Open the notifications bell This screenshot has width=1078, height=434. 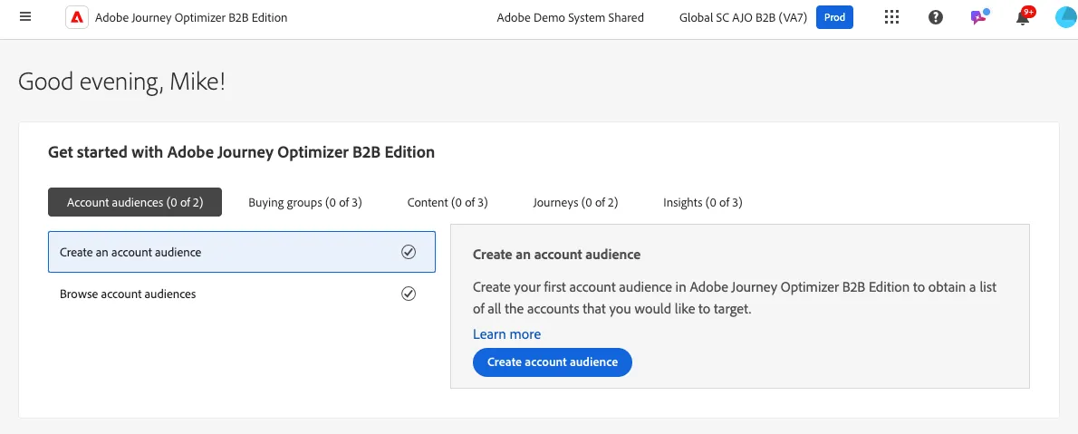click(x=1024, y=16)
